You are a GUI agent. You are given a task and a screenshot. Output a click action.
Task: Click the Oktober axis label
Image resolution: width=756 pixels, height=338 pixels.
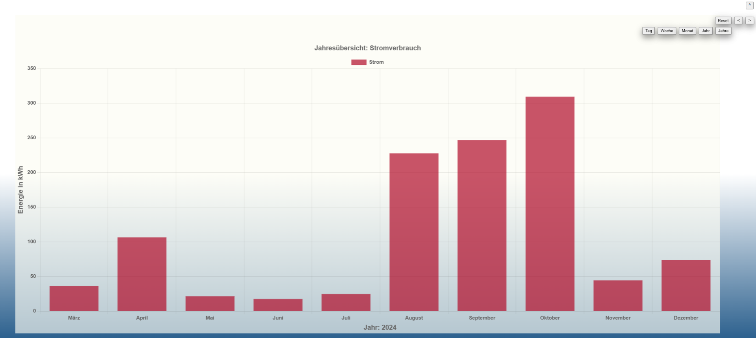click(x=550, y=318)
